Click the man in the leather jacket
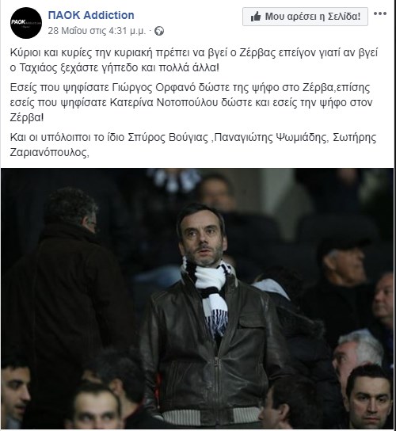 [208, 316]
